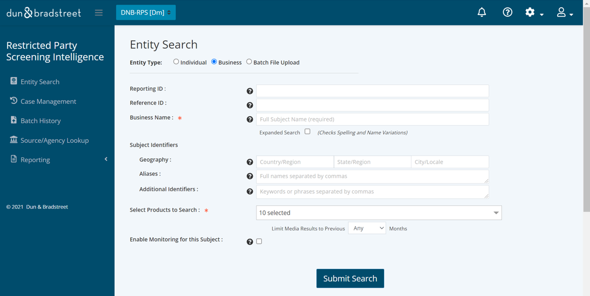This screenshot has height=296, width=590.
Task: Click help icon beside Business Name field
Action: click(250, 119)
